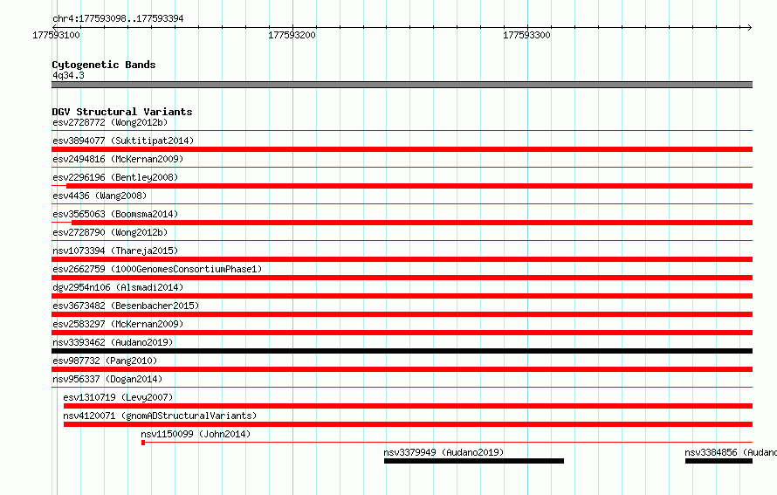The image size is (777, 495).
Task: Click the esv2296196 (Bentley2008) variant label
Action: (115, 177)
